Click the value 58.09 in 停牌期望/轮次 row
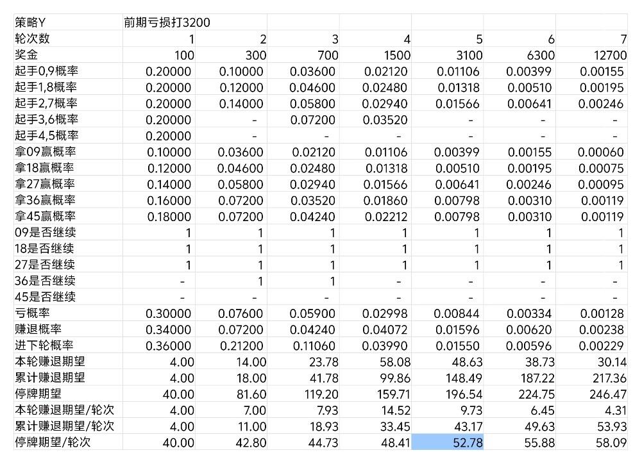 (x=611, y=443)
